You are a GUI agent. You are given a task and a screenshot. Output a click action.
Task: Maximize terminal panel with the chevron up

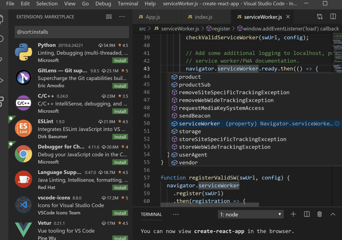(333, 214)
